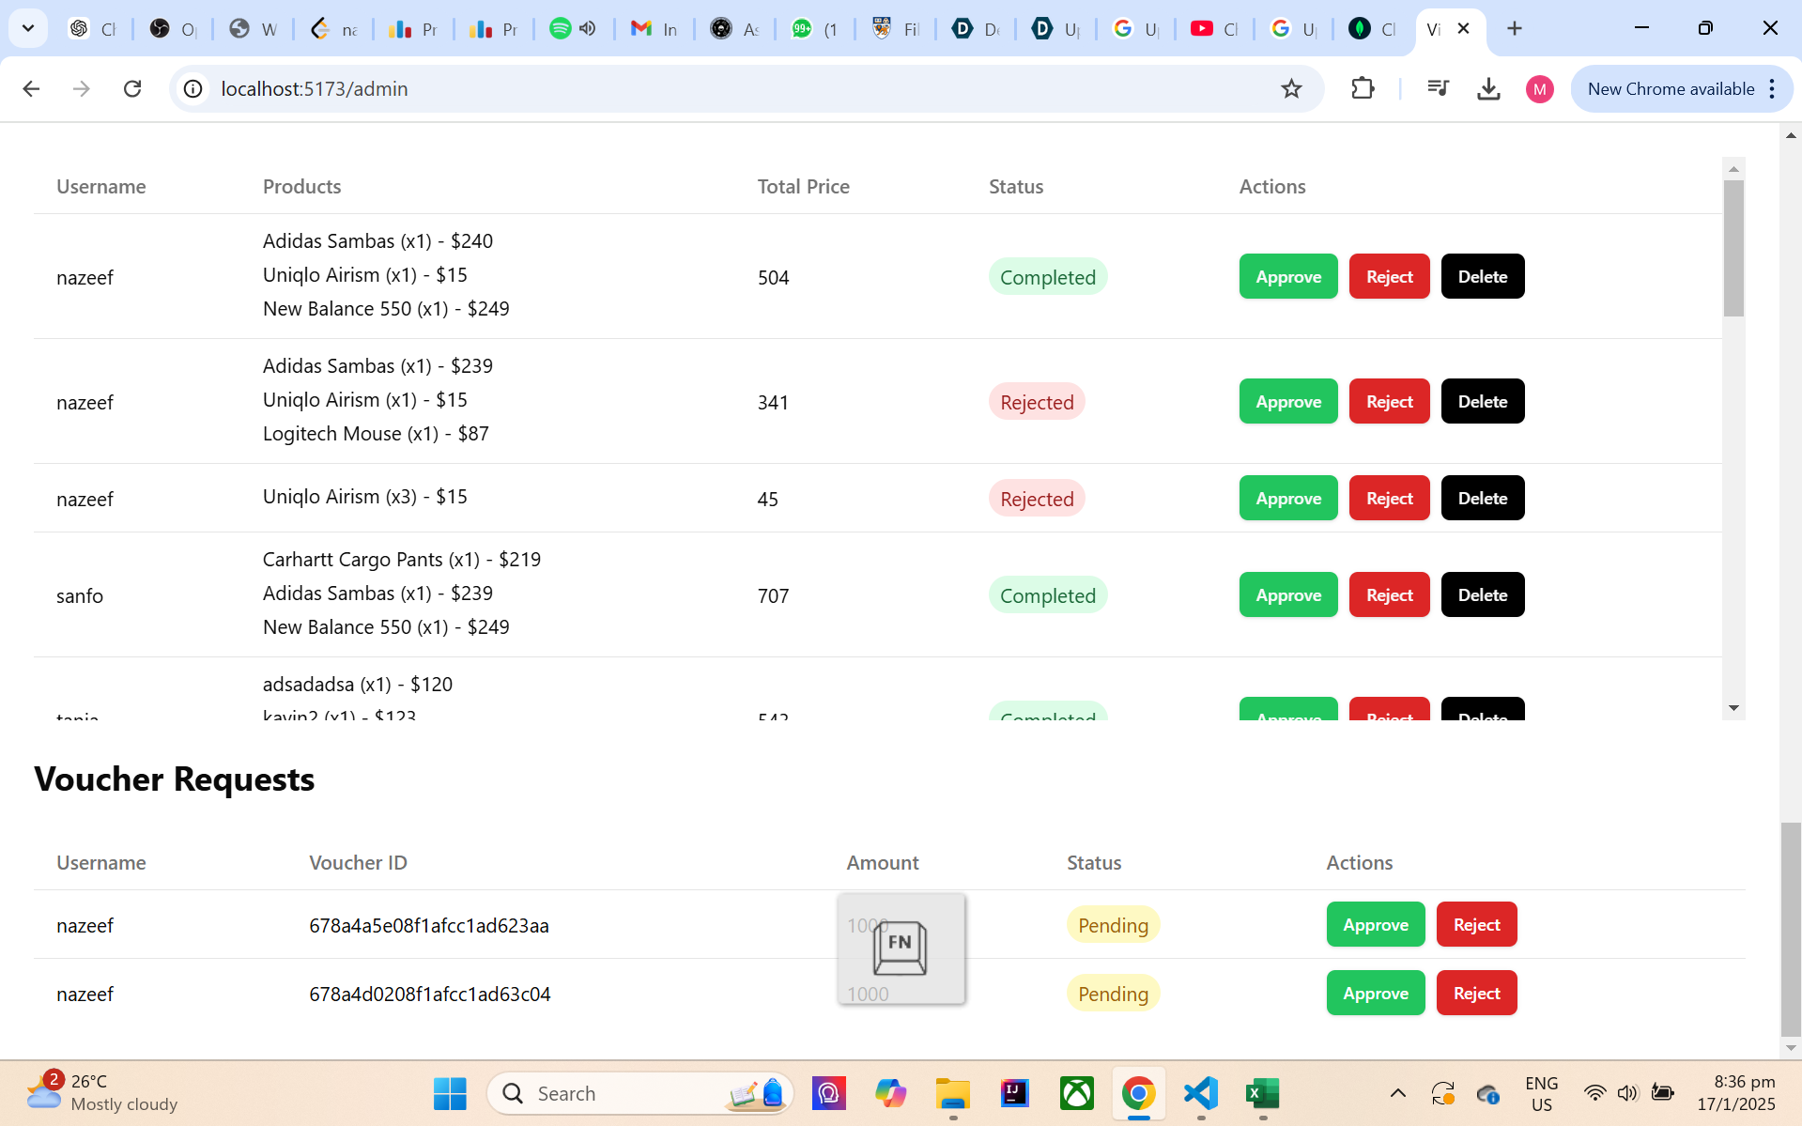Viewport: 1802px width, 1126px height.
Task: Switch to the YouTube tab
Action: [1215, 28]
